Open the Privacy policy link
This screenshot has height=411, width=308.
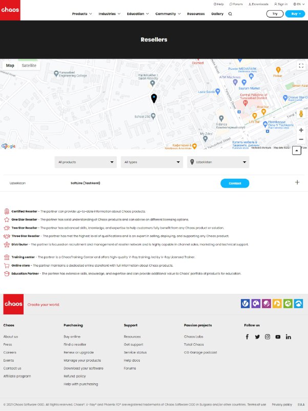click(x=282, y=404)
